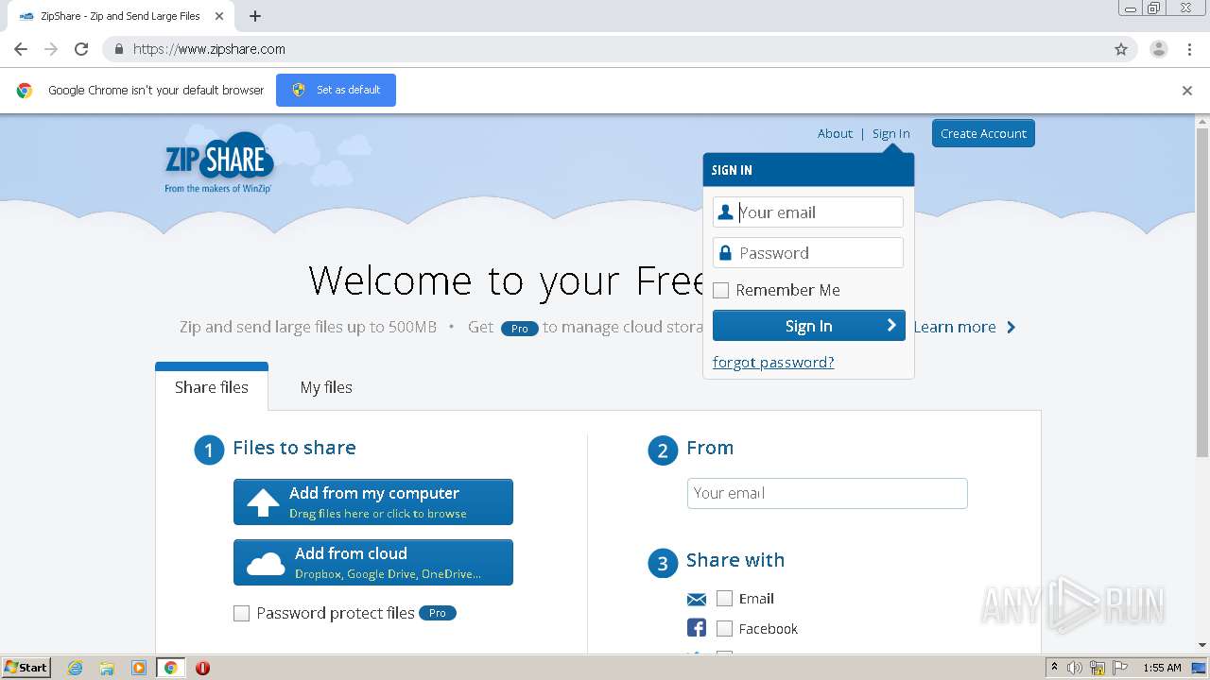Click the browser address bar URL
Viewport: 1210px width, 680px height.
pos(209,49)
